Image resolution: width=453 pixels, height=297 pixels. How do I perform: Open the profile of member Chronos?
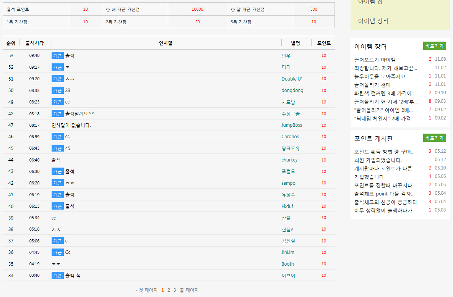point(290,137)
